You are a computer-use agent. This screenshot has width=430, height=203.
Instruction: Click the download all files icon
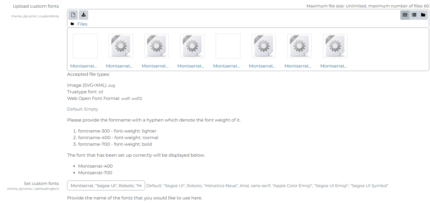84,15
